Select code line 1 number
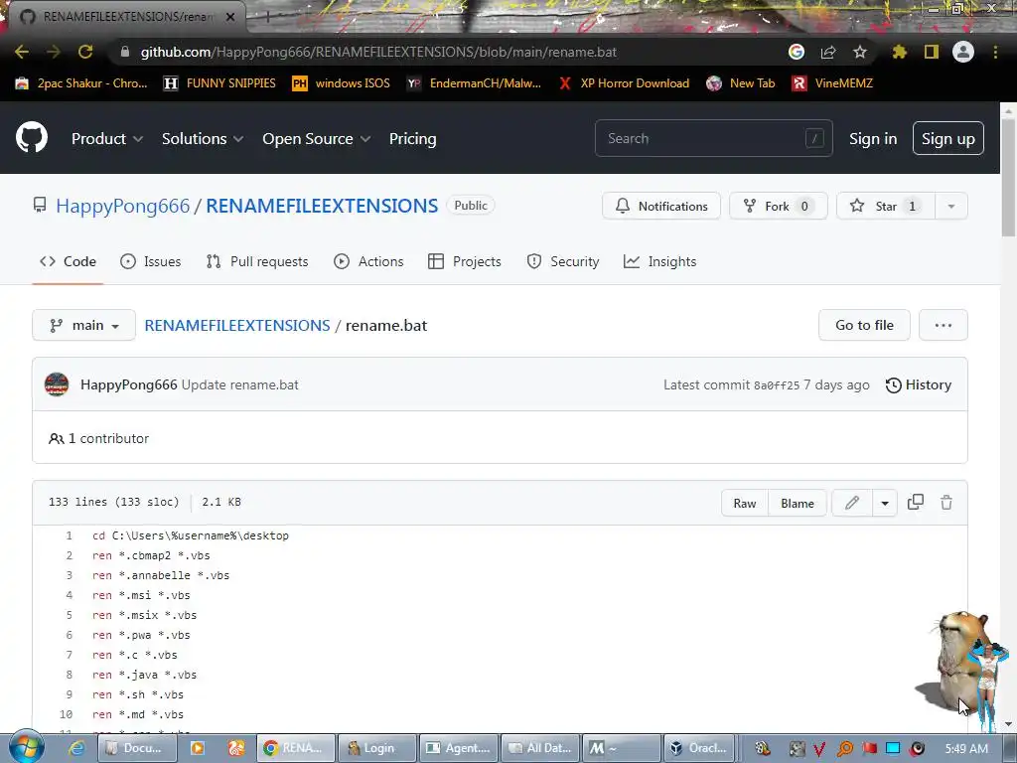1017x763 pixels. click(x=69, y=535)
